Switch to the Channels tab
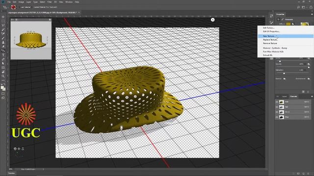The width and height of the screenshot is (314, 176). point(293,96)
